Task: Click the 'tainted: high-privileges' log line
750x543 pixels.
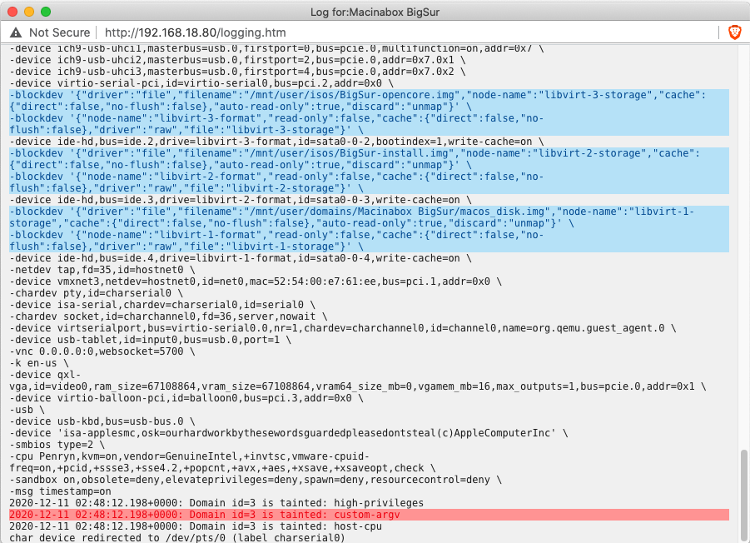Action: click(x=216, y=503)
